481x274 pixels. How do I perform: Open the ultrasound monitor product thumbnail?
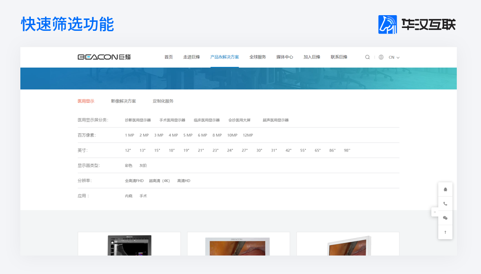[x=129, y=244]
